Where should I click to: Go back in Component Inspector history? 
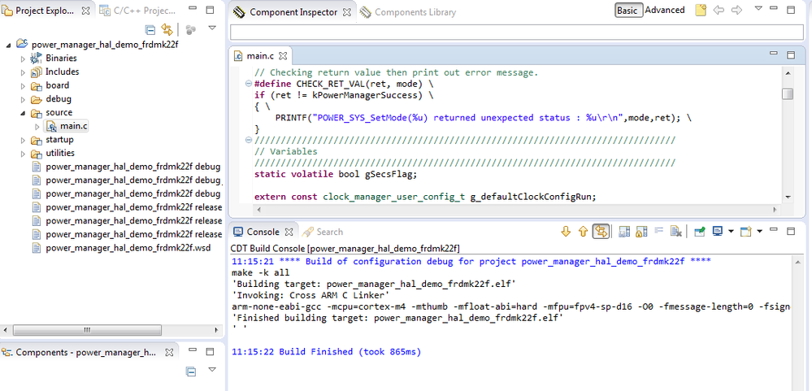tap(719, 10)
